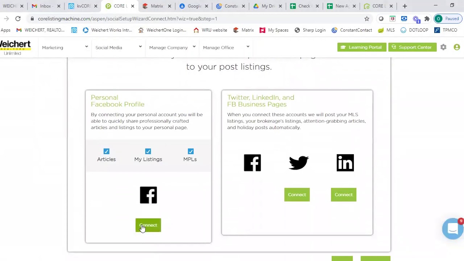The width and height of the screenshot is (464, 261).
Task: Open the MLS bookmark
Action: click(x=386, y=30)
